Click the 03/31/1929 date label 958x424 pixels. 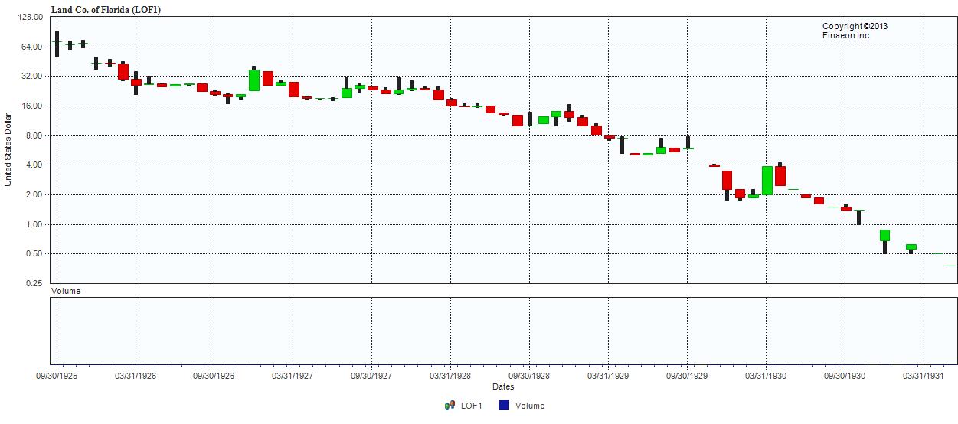[608, 376]
